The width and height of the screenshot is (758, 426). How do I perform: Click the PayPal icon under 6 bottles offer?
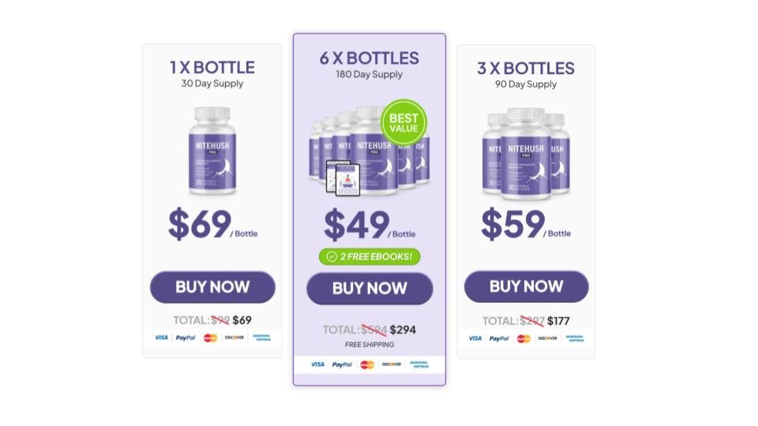click(342, 364)
